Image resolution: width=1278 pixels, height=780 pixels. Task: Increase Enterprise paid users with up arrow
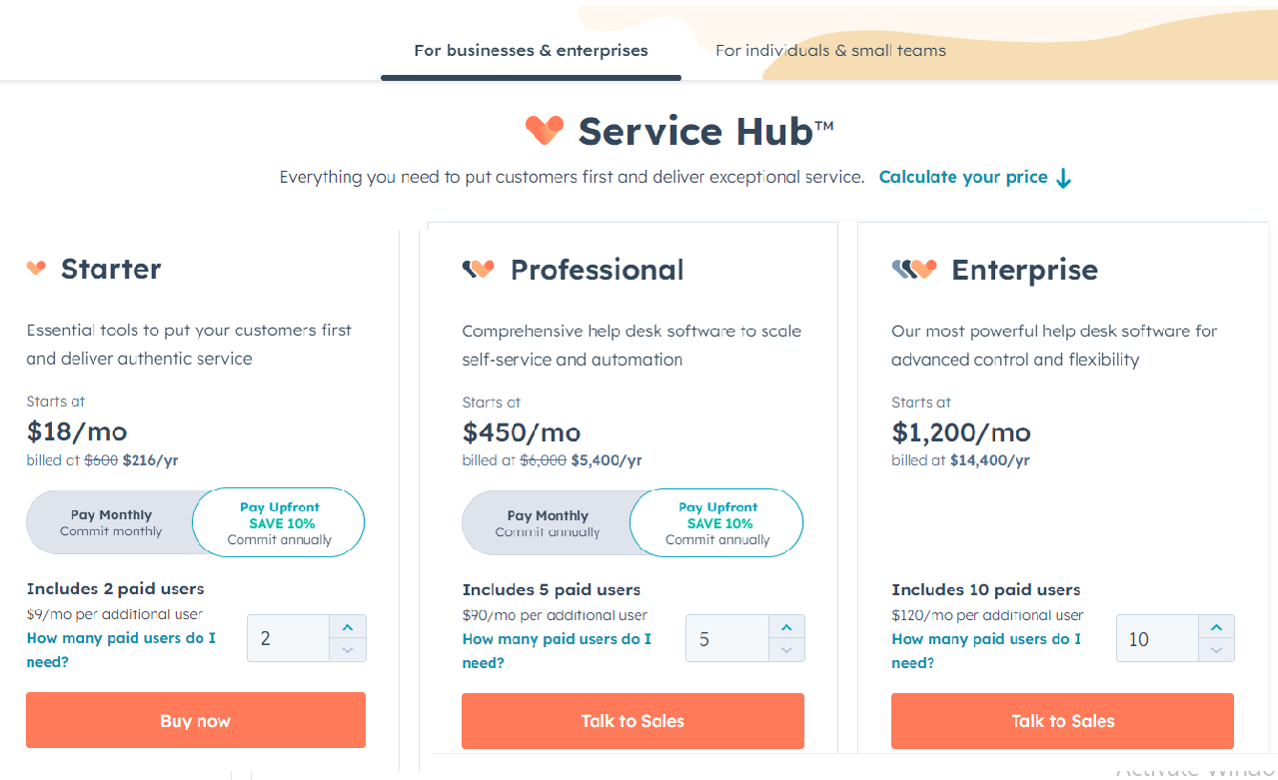[x=1216, y=627]
